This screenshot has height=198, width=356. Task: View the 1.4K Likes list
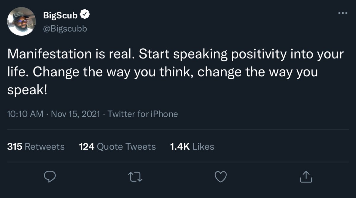(x=192, y=147)
